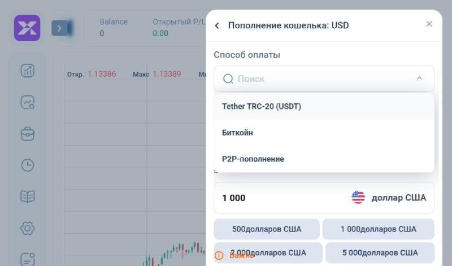Open the notifications note icon at sidebar bottom
This screenshot has width=452, height=266.
tap(28, 259)
